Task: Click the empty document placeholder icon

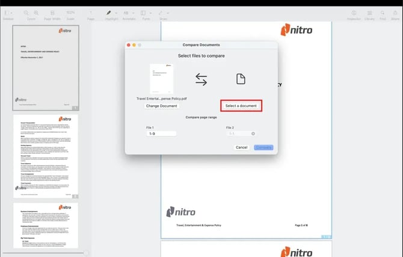Action: pos(241,79)
